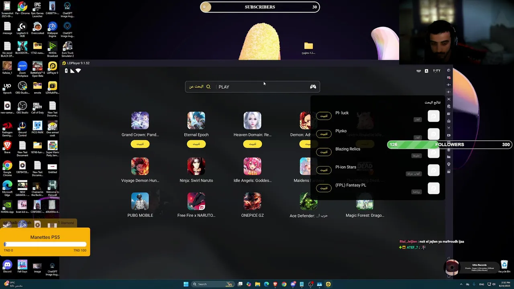Open Ninja: Swirl Naruto game icon
Image resolution: width=514 pixels, height=289 pixels.
click(x=196, y=166)
